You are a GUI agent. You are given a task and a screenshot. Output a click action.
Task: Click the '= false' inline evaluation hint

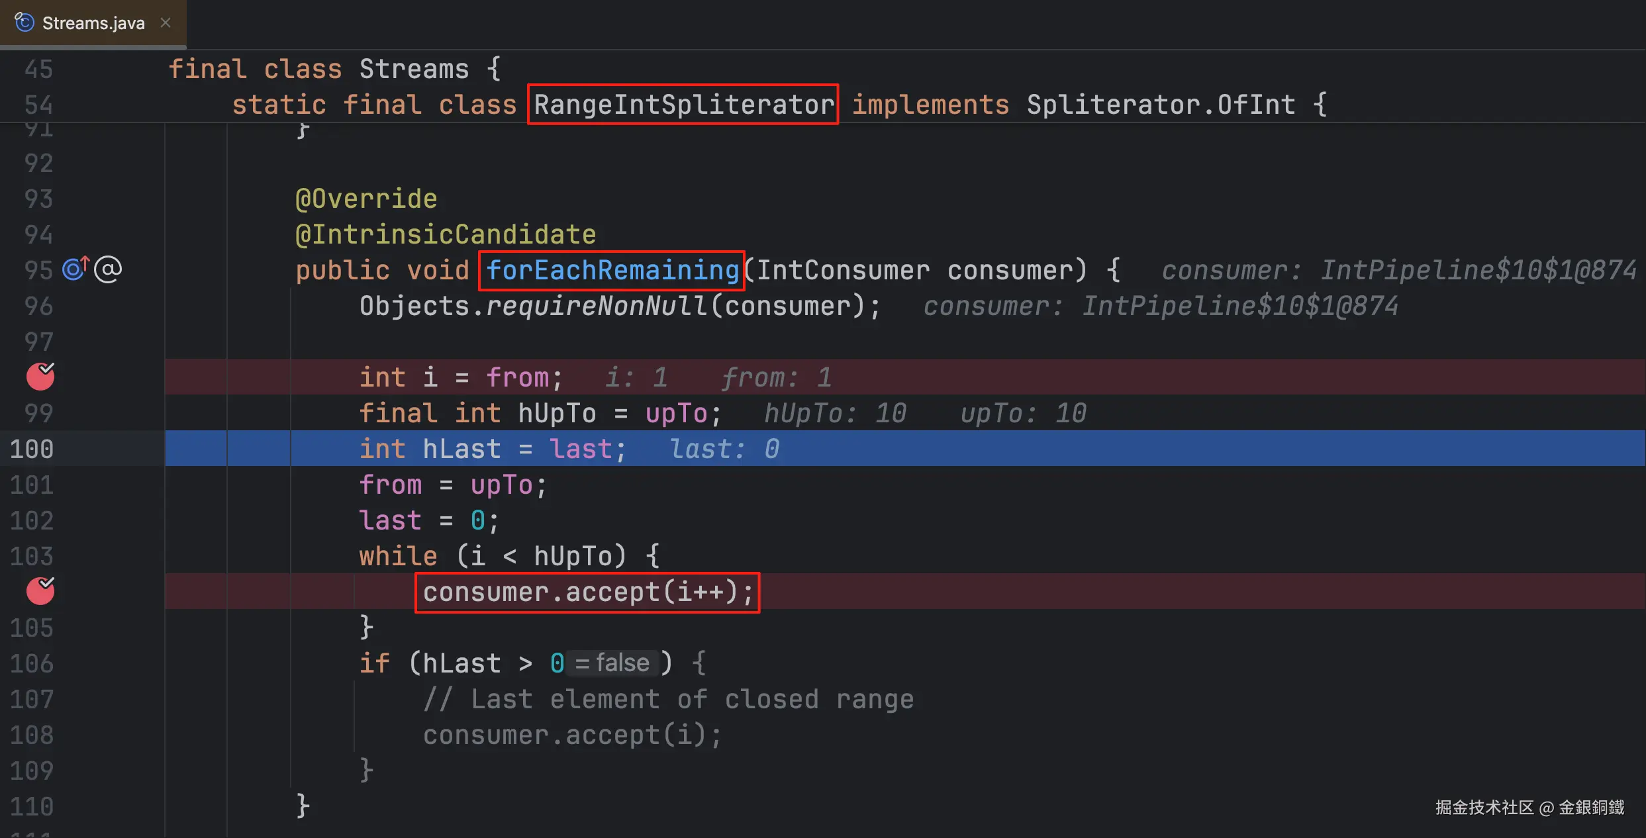pos(612,663)
